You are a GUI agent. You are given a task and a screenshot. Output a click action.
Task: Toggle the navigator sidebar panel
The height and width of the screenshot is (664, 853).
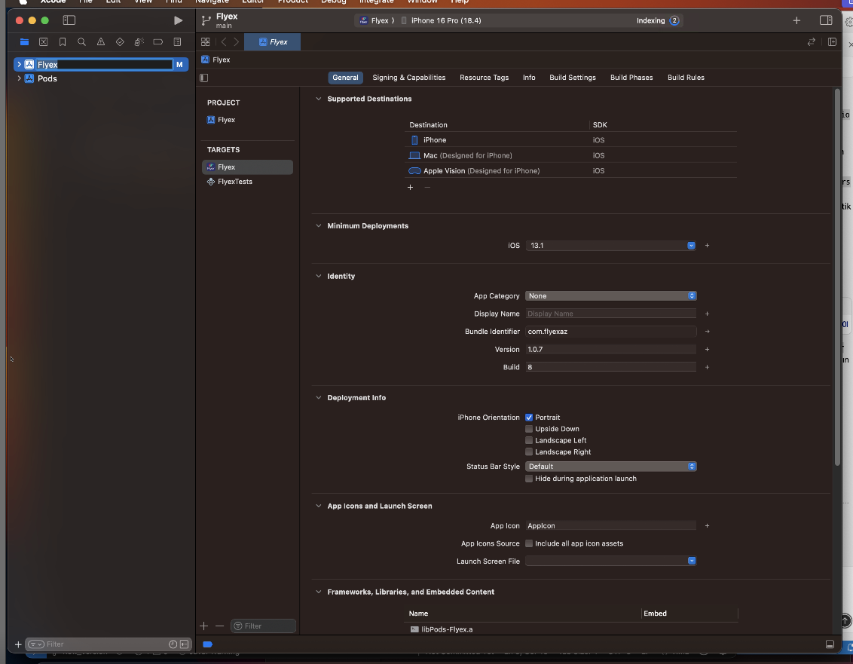click(x=69, y=20)
